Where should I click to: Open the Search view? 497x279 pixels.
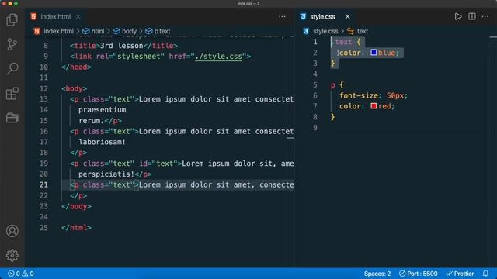tap(12, 68)
